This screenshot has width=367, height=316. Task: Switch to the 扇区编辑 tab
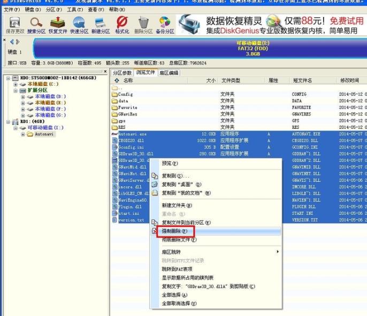pos(169,73)
